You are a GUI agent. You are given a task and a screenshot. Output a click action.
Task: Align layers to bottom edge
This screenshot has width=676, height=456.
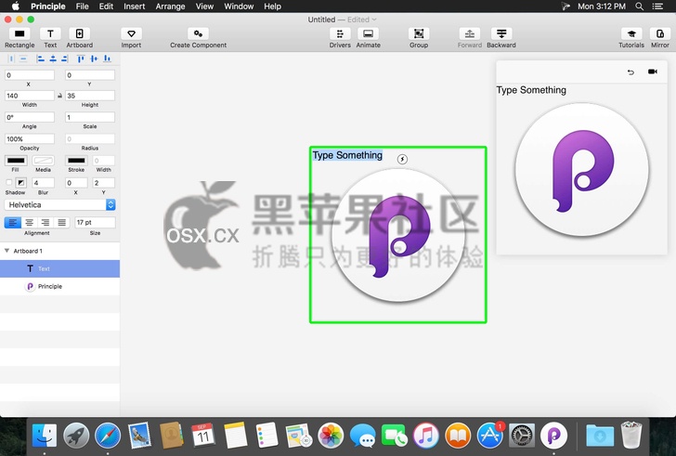(x=107, y=59)
